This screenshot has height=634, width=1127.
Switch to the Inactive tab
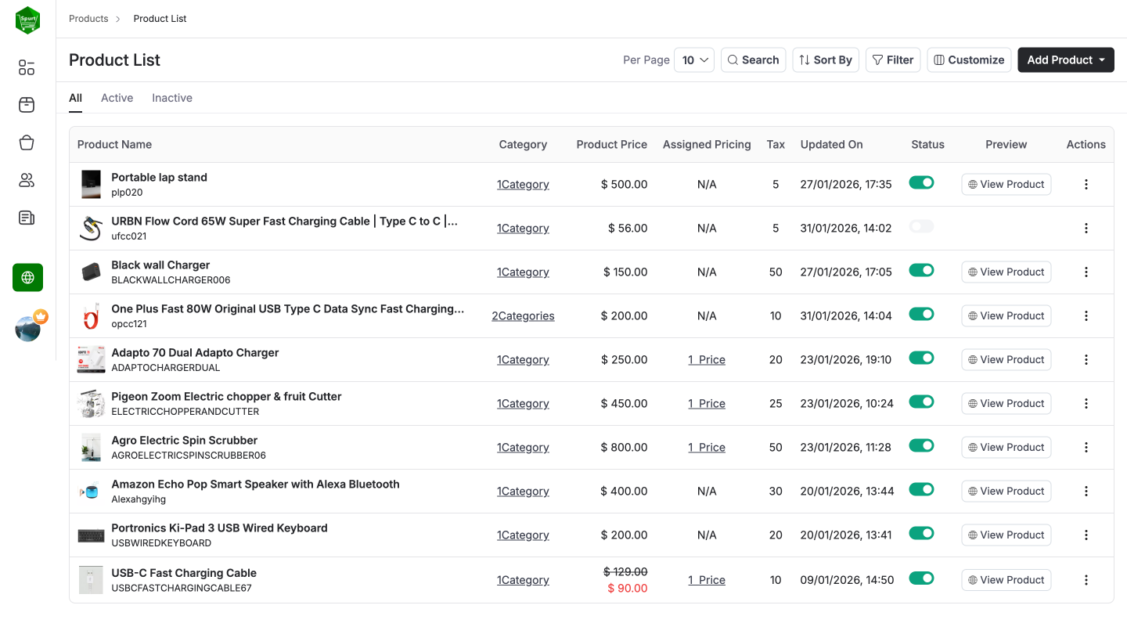click(x=171, y=97)
